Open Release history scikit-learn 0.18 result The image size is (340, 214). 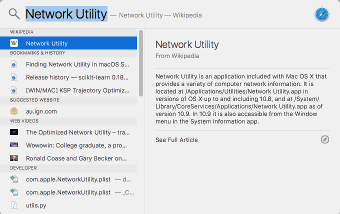click(68, 77)
